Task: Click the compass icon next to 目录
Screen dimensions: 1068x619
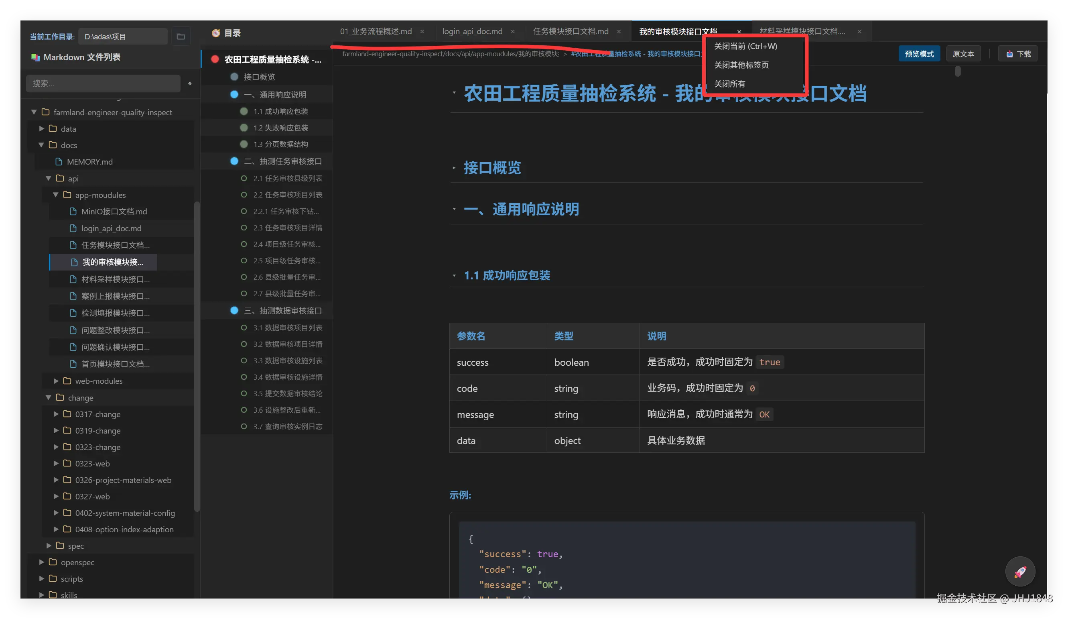Action: [x=215, y=33]
